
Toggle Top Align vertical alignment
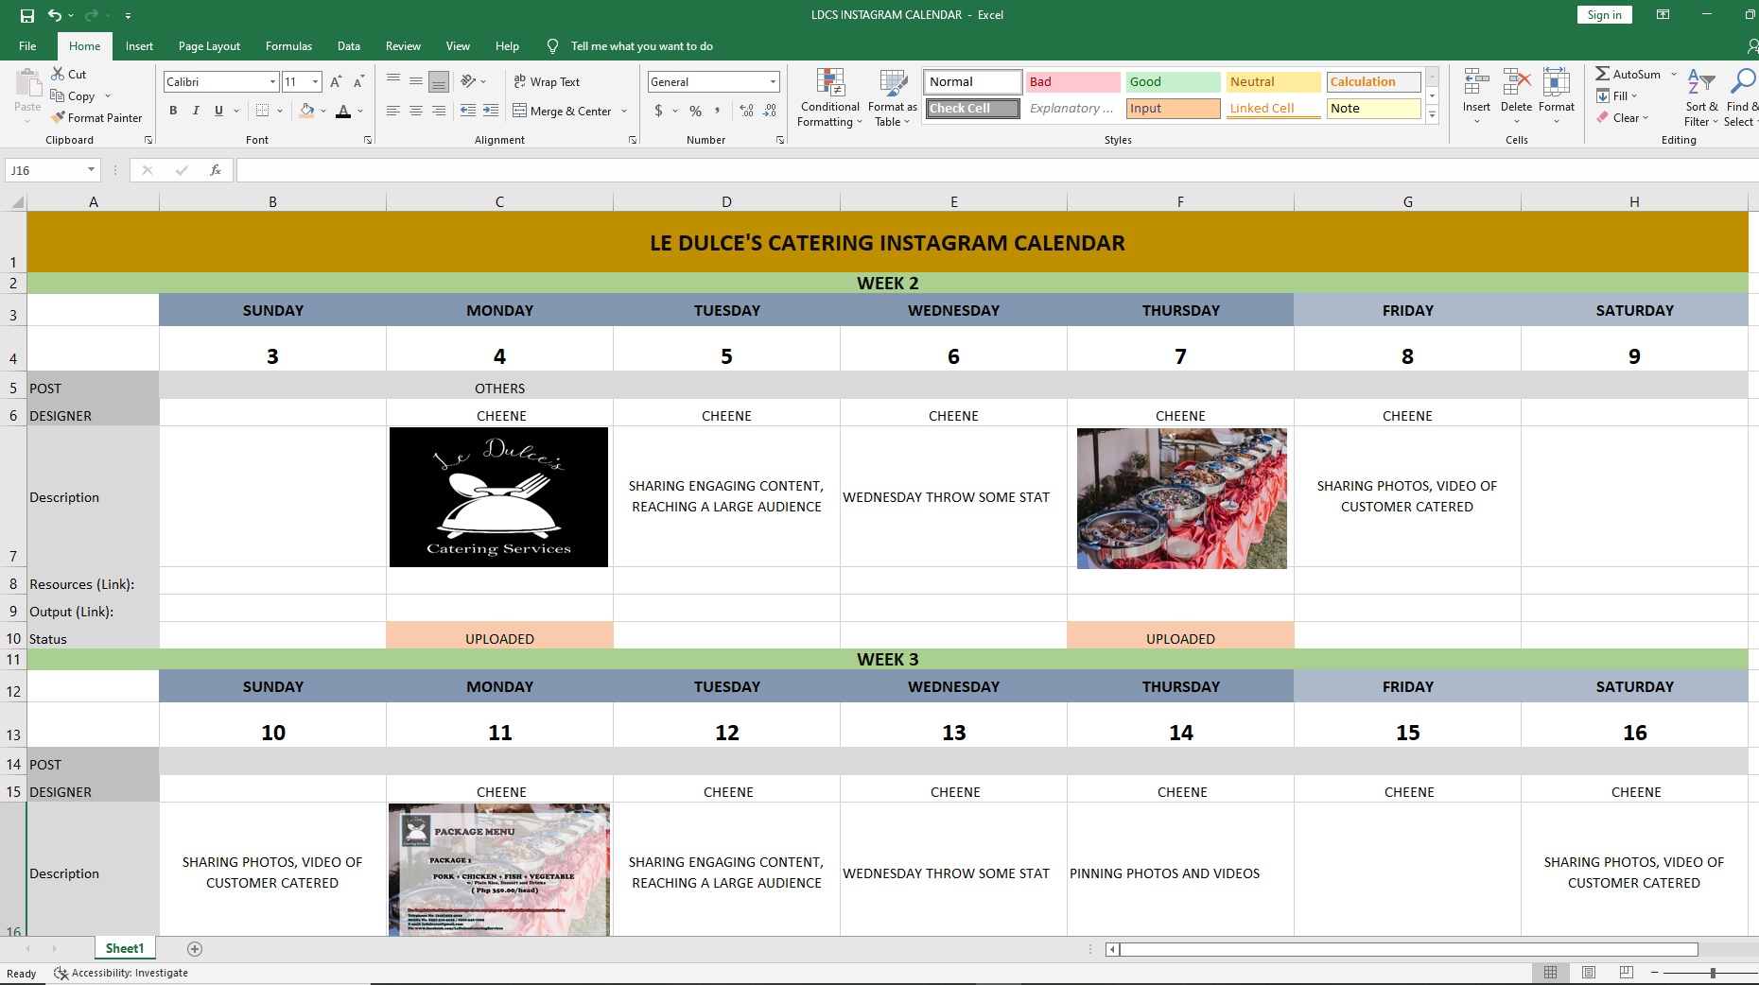[393, 81]
